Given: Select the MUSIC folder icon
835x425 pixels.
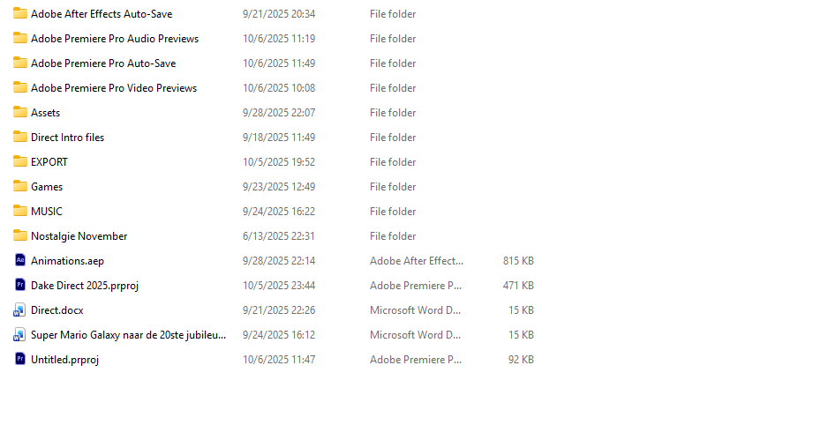Looking at the screenshot, I should coord(20,211).
